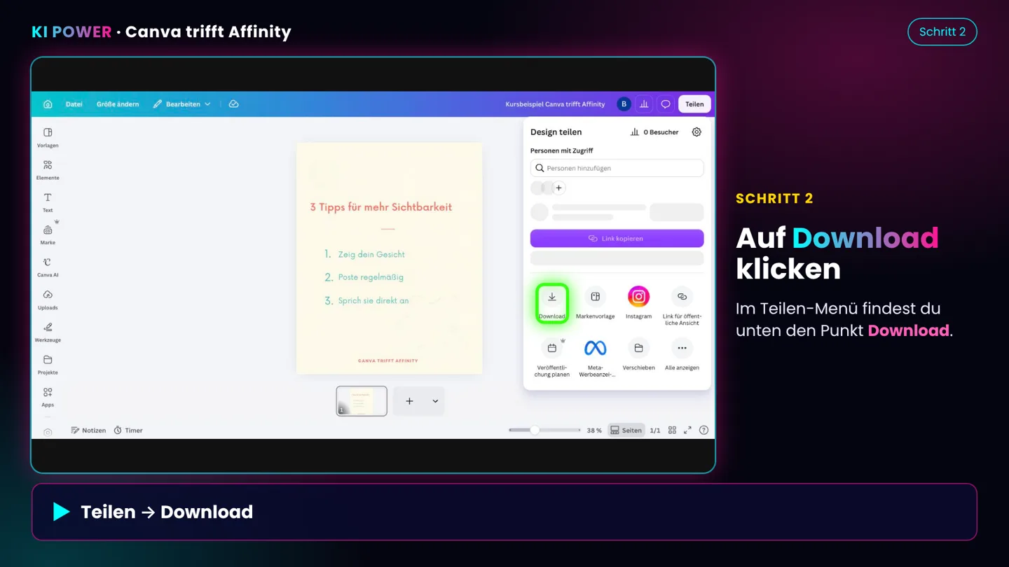Expand the add page options chevron
1009x567 pixels.
click(435, 401)
